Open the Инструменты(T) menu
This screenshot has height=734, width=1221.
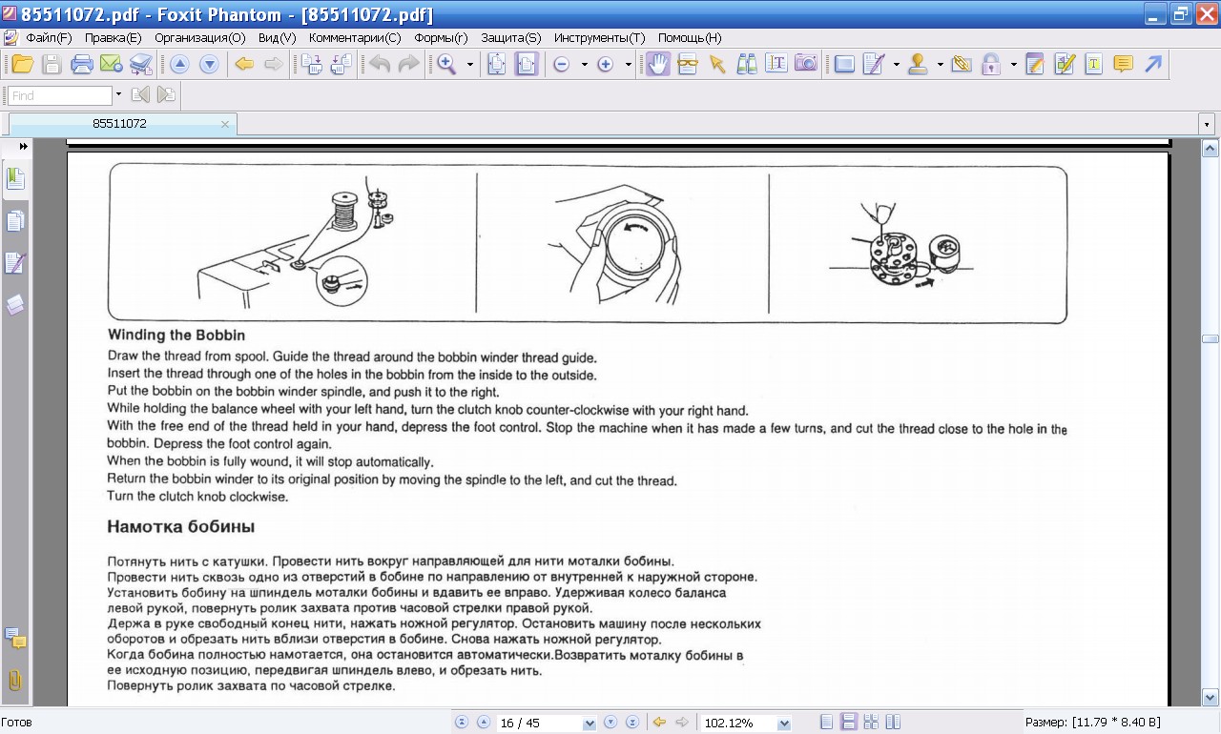point(599,38)
